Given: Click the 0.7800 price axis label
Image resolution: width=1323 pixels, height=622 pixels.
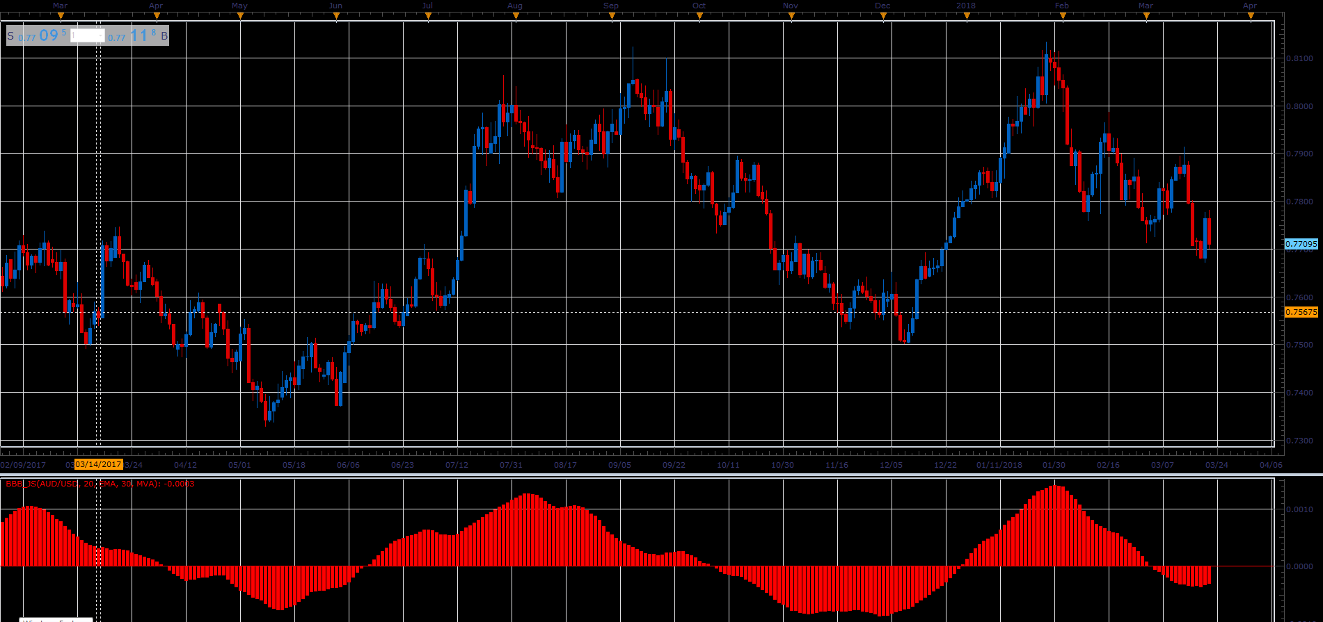Looking at the screenshot, I should [1299, 202].
